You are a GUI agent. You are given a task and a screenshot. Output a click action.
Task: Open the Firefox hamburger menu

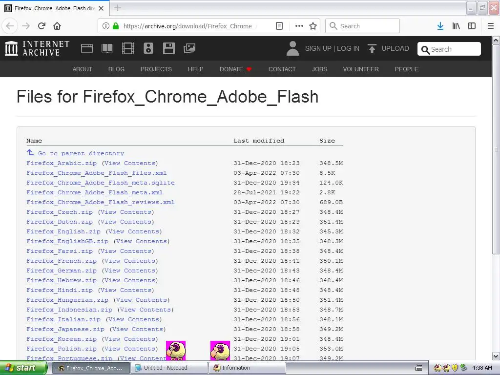491,26
